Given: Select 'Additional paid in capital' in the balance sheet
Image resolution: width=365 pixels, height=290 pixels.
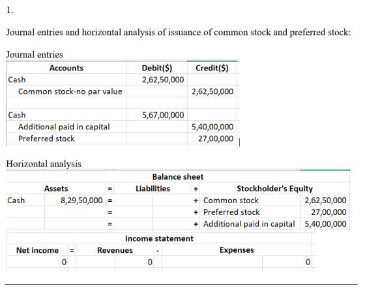Looking at the screenshot, I should pos(249,224).
